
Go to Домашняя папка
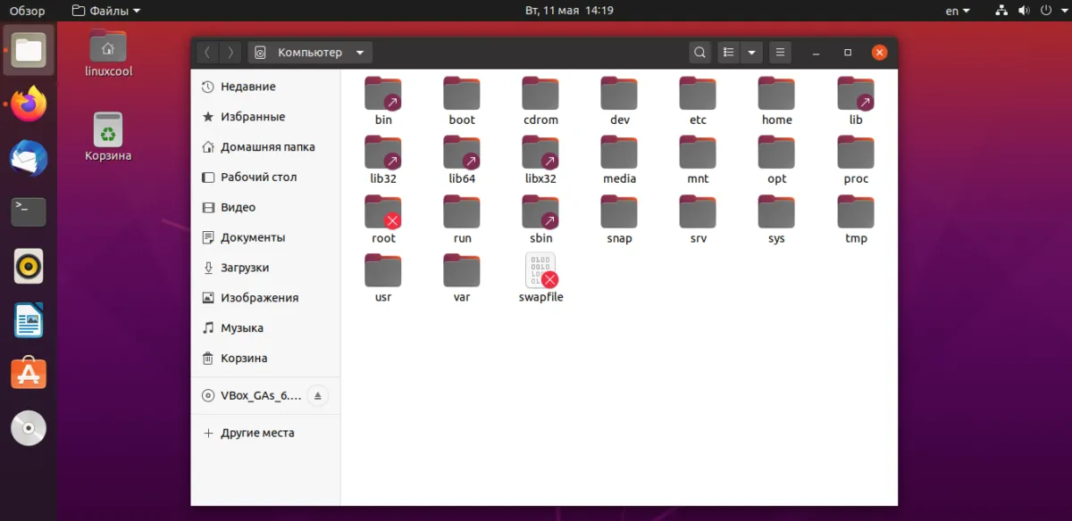click(x=265, y=147)
